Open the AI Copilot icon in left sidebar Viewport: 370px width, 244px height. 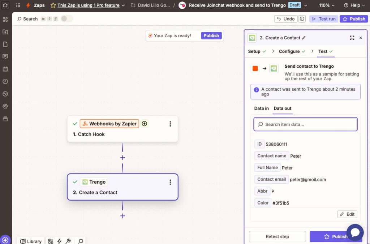coord(5,20)
